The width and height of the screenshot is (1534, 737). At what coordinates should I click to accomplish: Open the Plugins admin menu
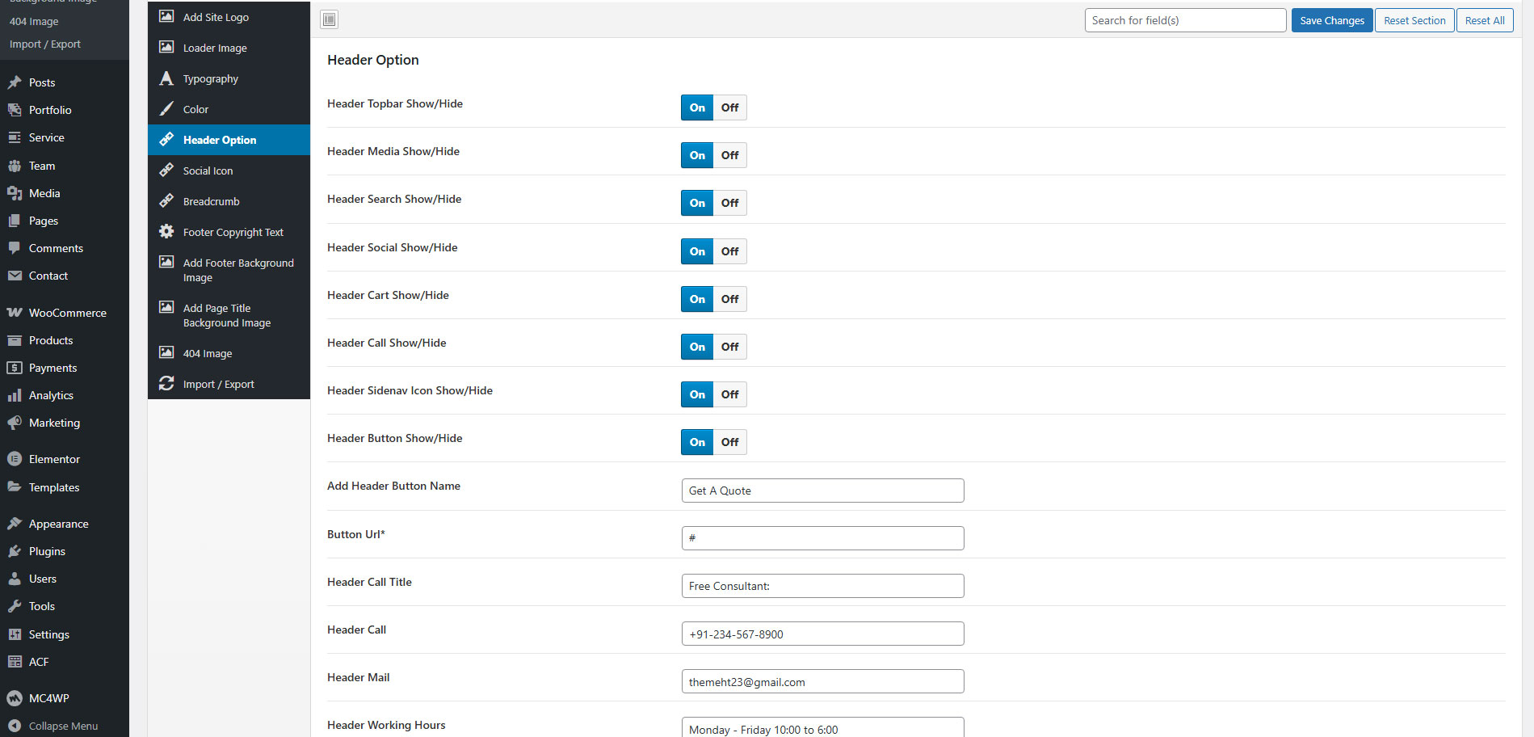(x=47, y=551)
